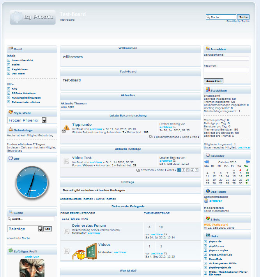Click the archivar random profile avatar

click(32, 268)
